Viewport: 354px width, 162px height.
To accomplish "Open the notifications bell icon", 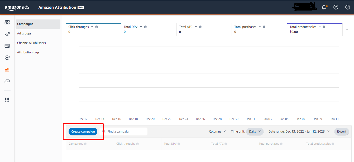I will pyautogui.click(x=324, y=7).
